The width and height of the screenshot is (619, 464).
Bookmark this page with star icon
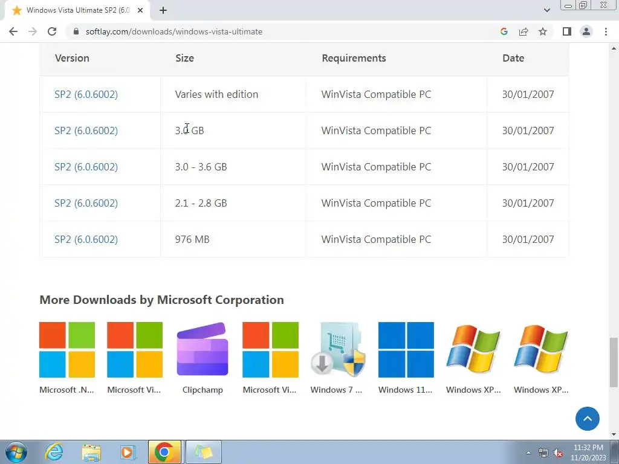543,31
